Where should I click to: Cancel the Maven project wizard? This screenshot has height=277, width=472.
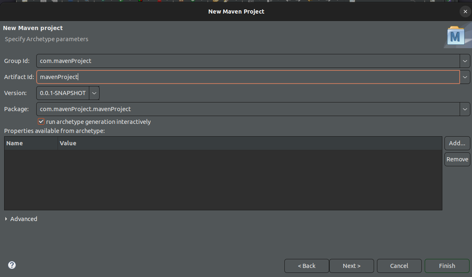[399, 266]
